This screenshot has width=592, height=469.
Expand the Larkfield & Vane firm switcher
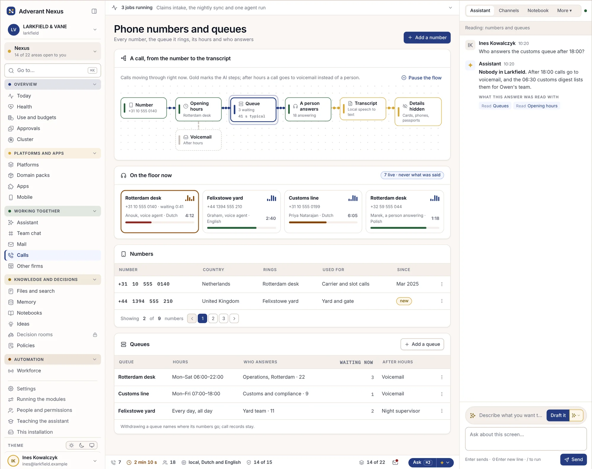53,30
